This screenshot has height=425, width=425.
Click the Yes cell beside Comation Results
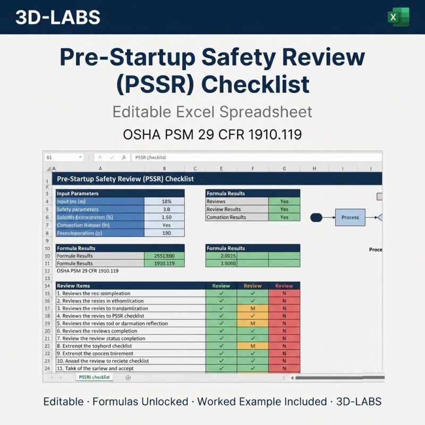[x=284, y=217]
